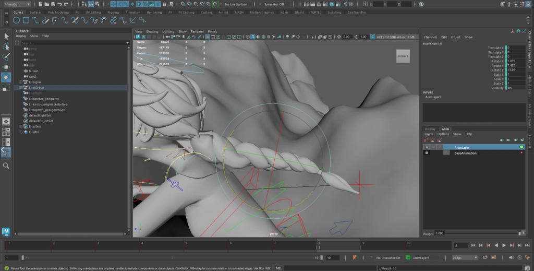Open the HumanIK character figure icon
534x271 pixels.
click(x=509, y=4)
